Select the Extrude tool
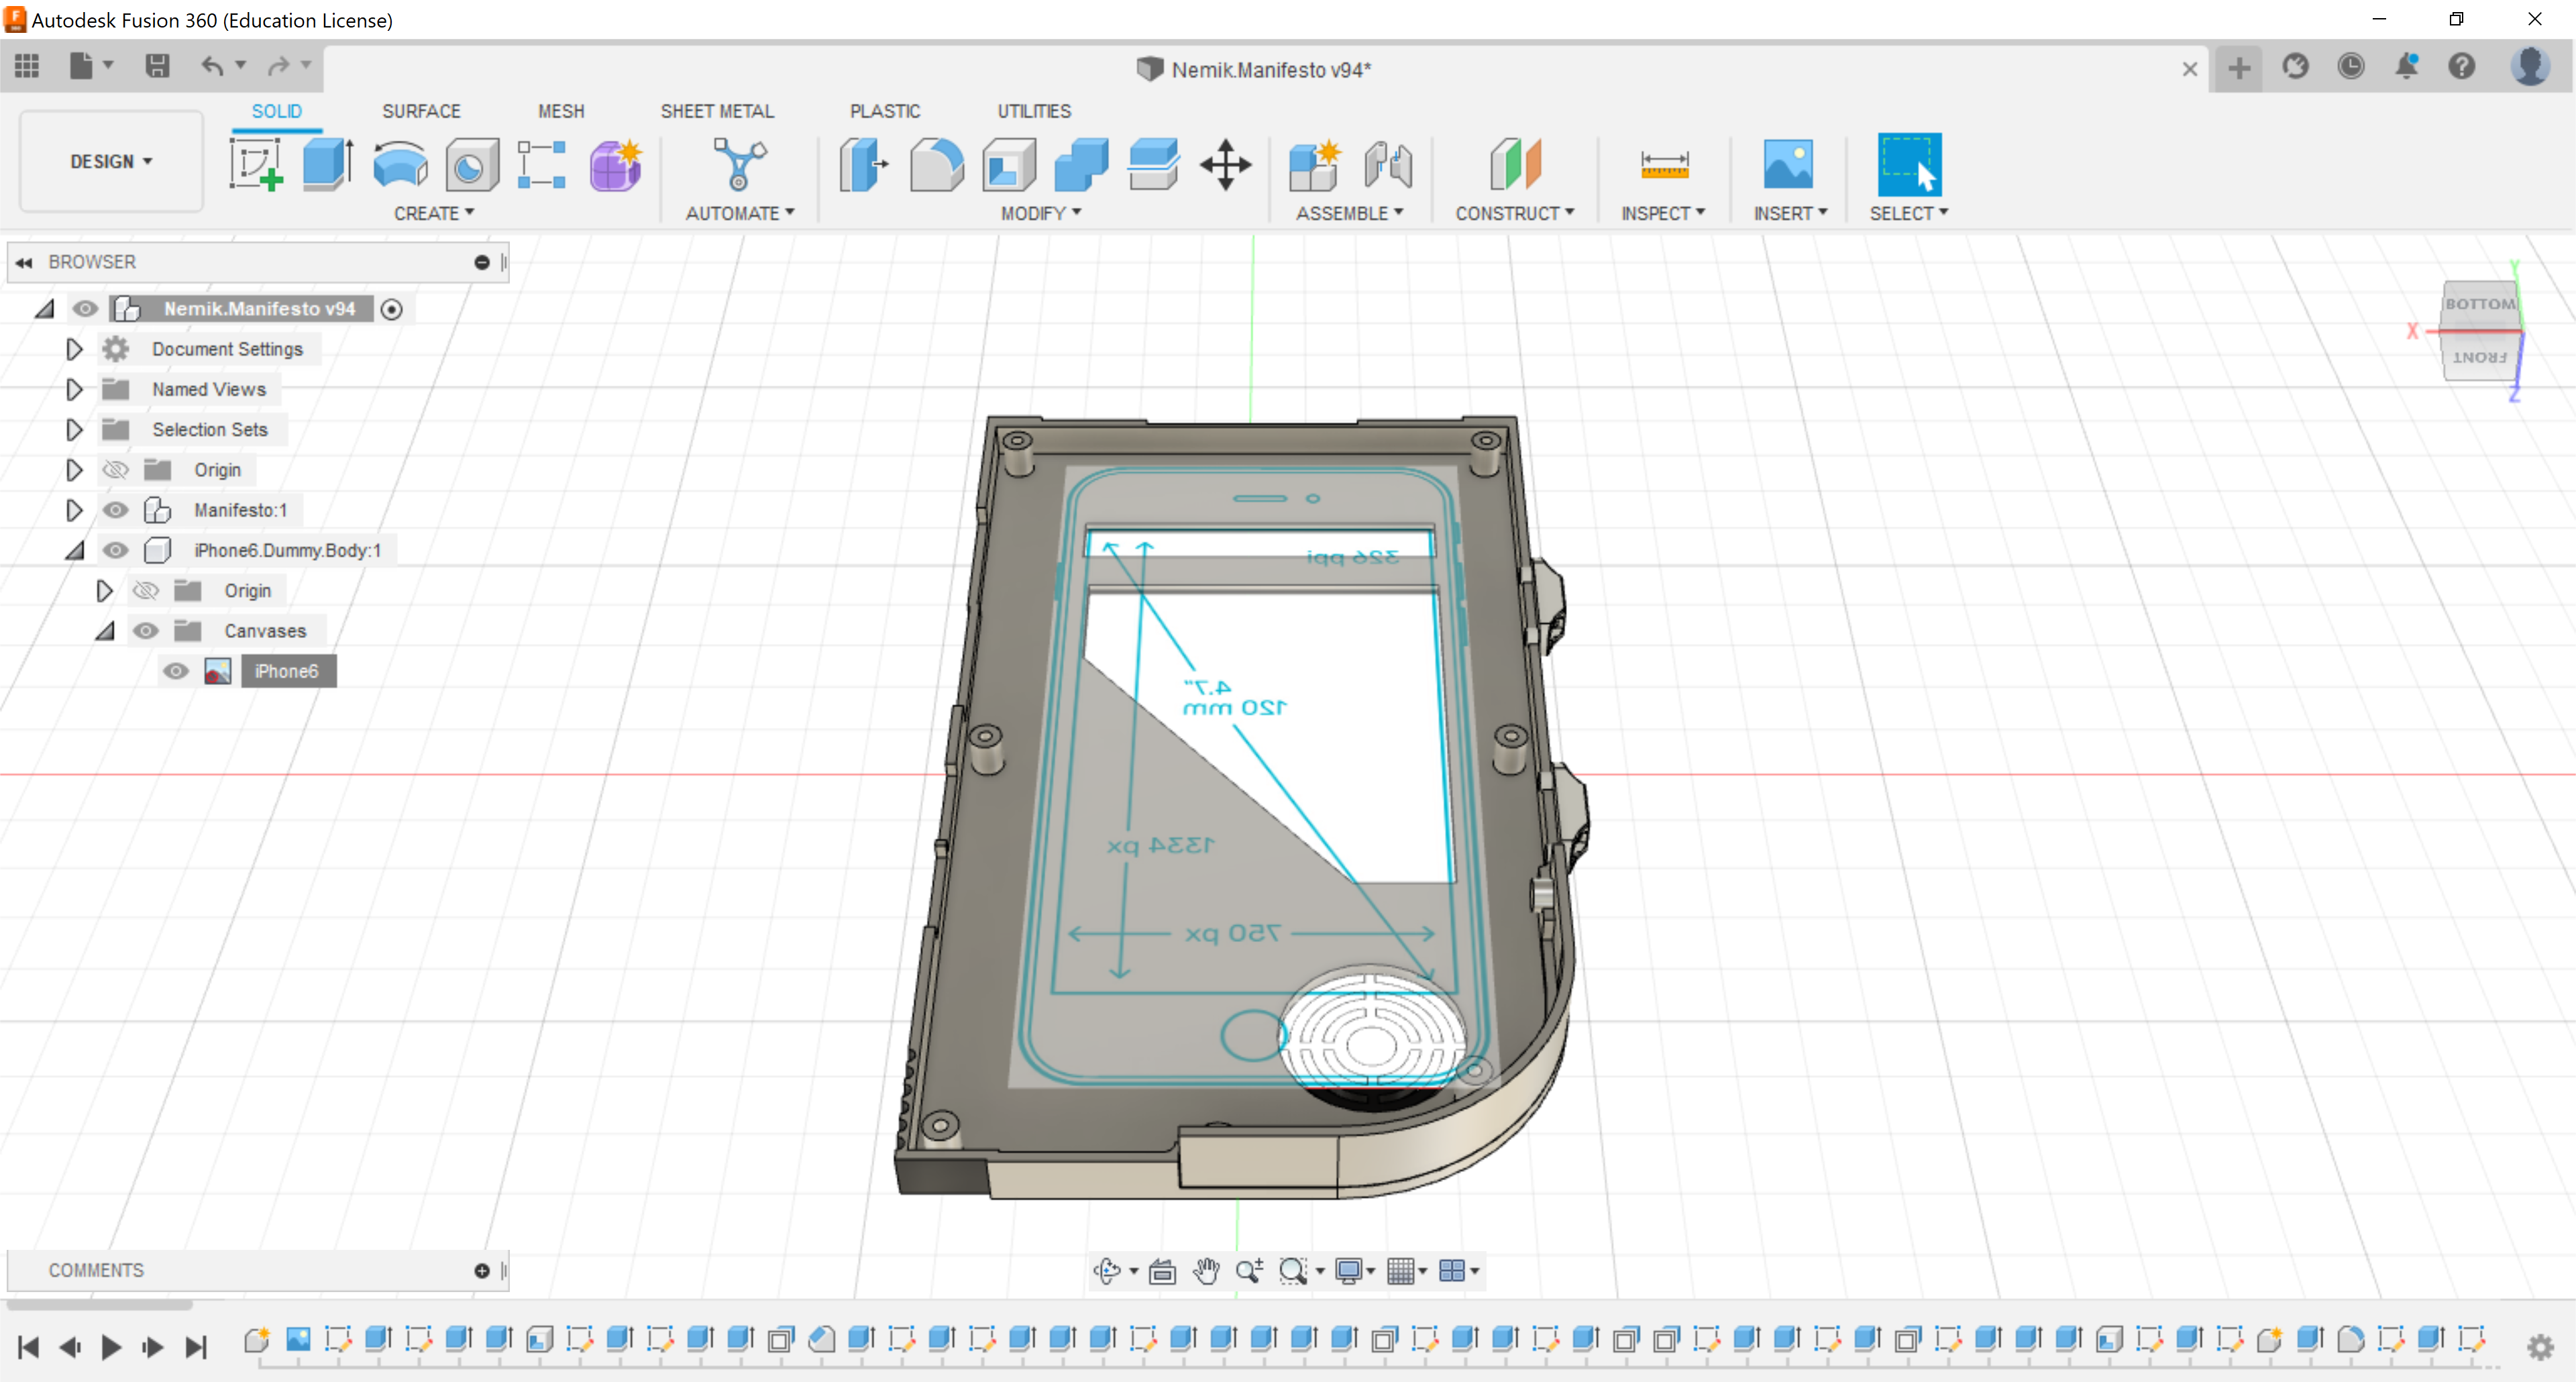 [x=328, y=165]
